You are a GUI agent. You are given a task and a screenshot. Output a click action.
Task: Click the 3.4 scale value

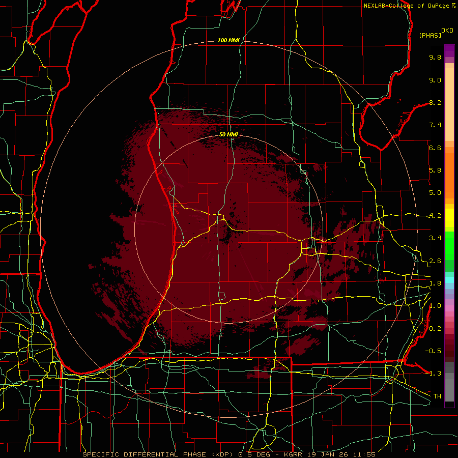pos(435,238)
